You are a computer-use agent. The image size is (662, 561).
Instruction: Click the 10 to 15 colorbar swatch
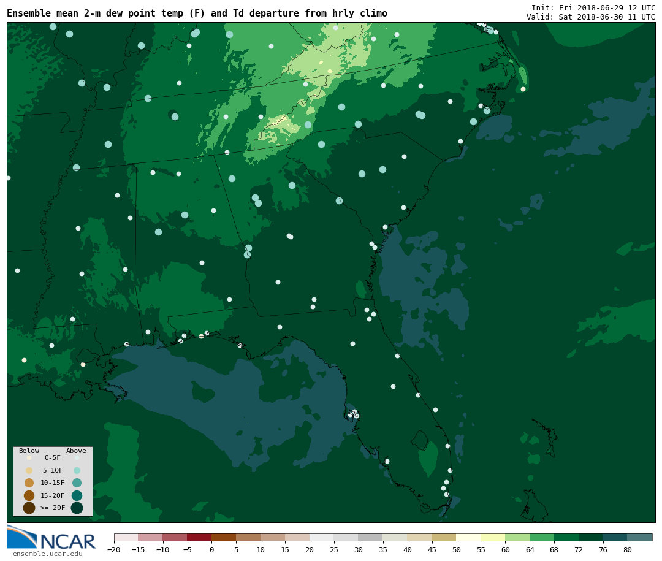click(x=273, y=537)
